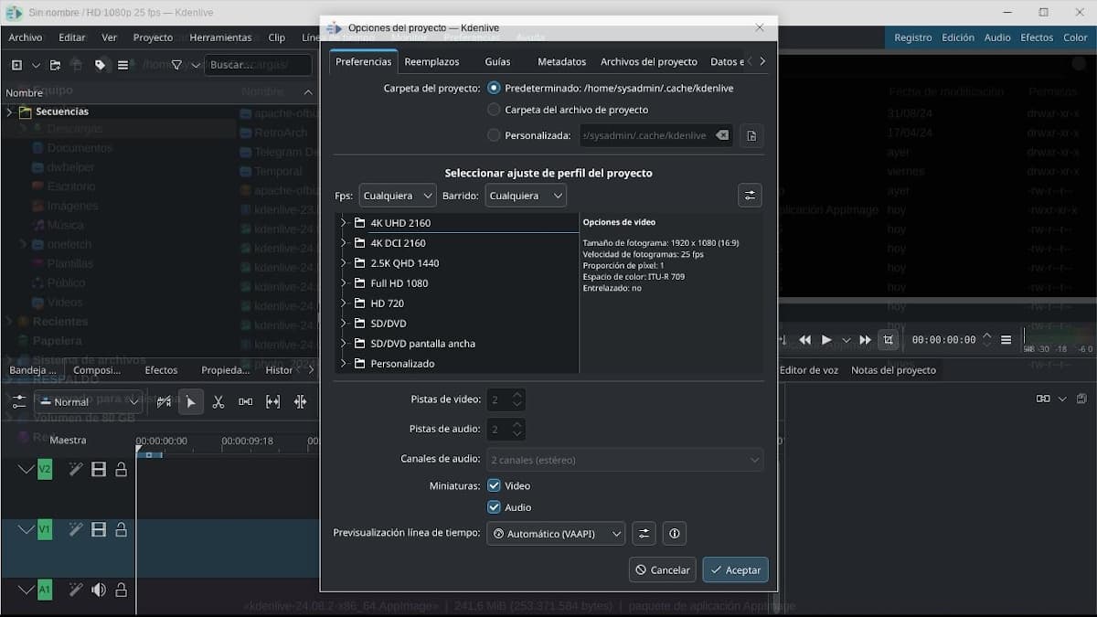Viewport: 1097px width, 617px height.
Task: Open the Normal edit mode dropdown
Action: coord(91,401)
